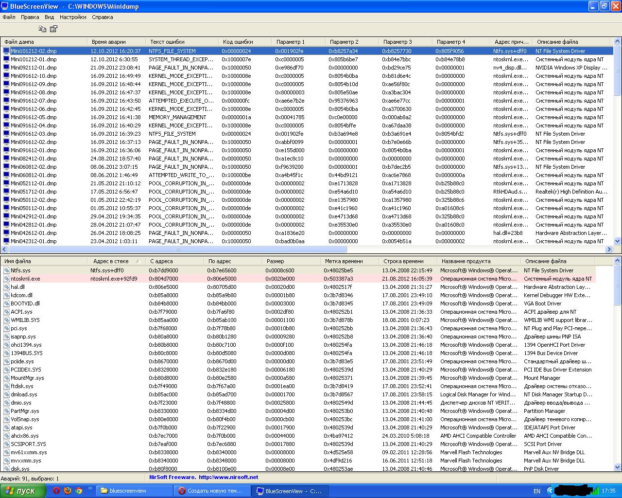This screenshot has width=622, height=498.
Task: Select the MountMgr.sys driver row
Action: (298, 378)
